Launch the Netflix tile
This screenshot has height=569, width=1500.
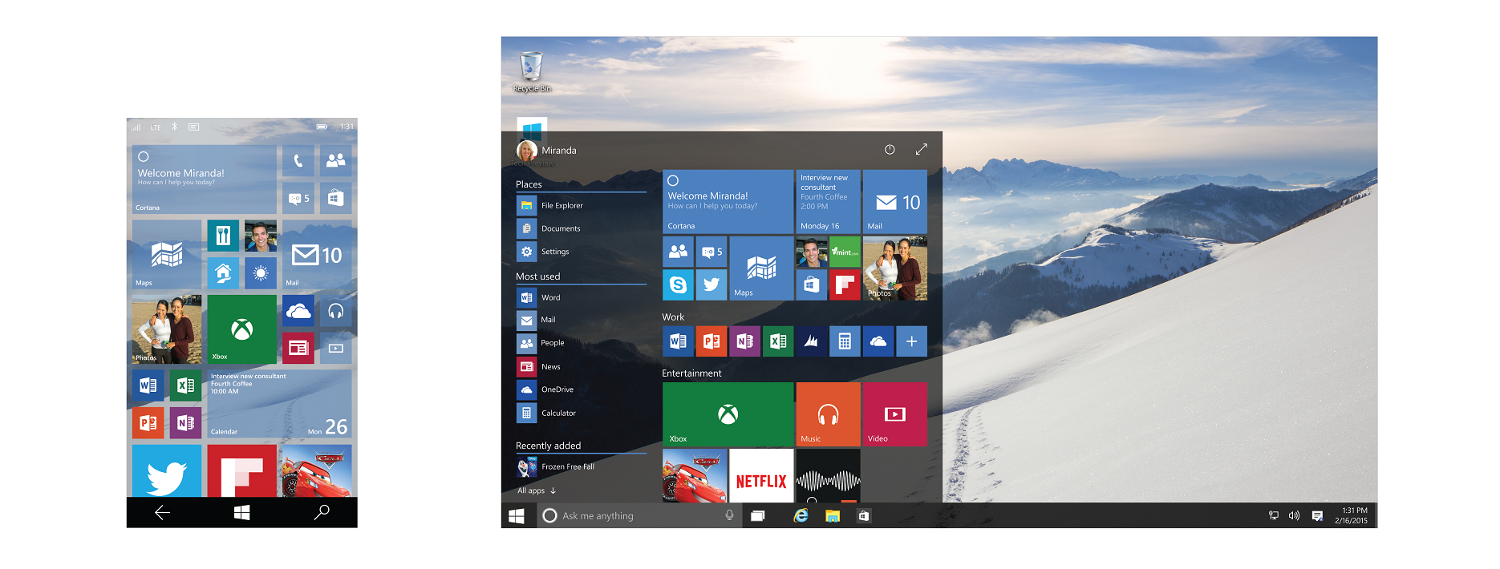click(761, 476)
